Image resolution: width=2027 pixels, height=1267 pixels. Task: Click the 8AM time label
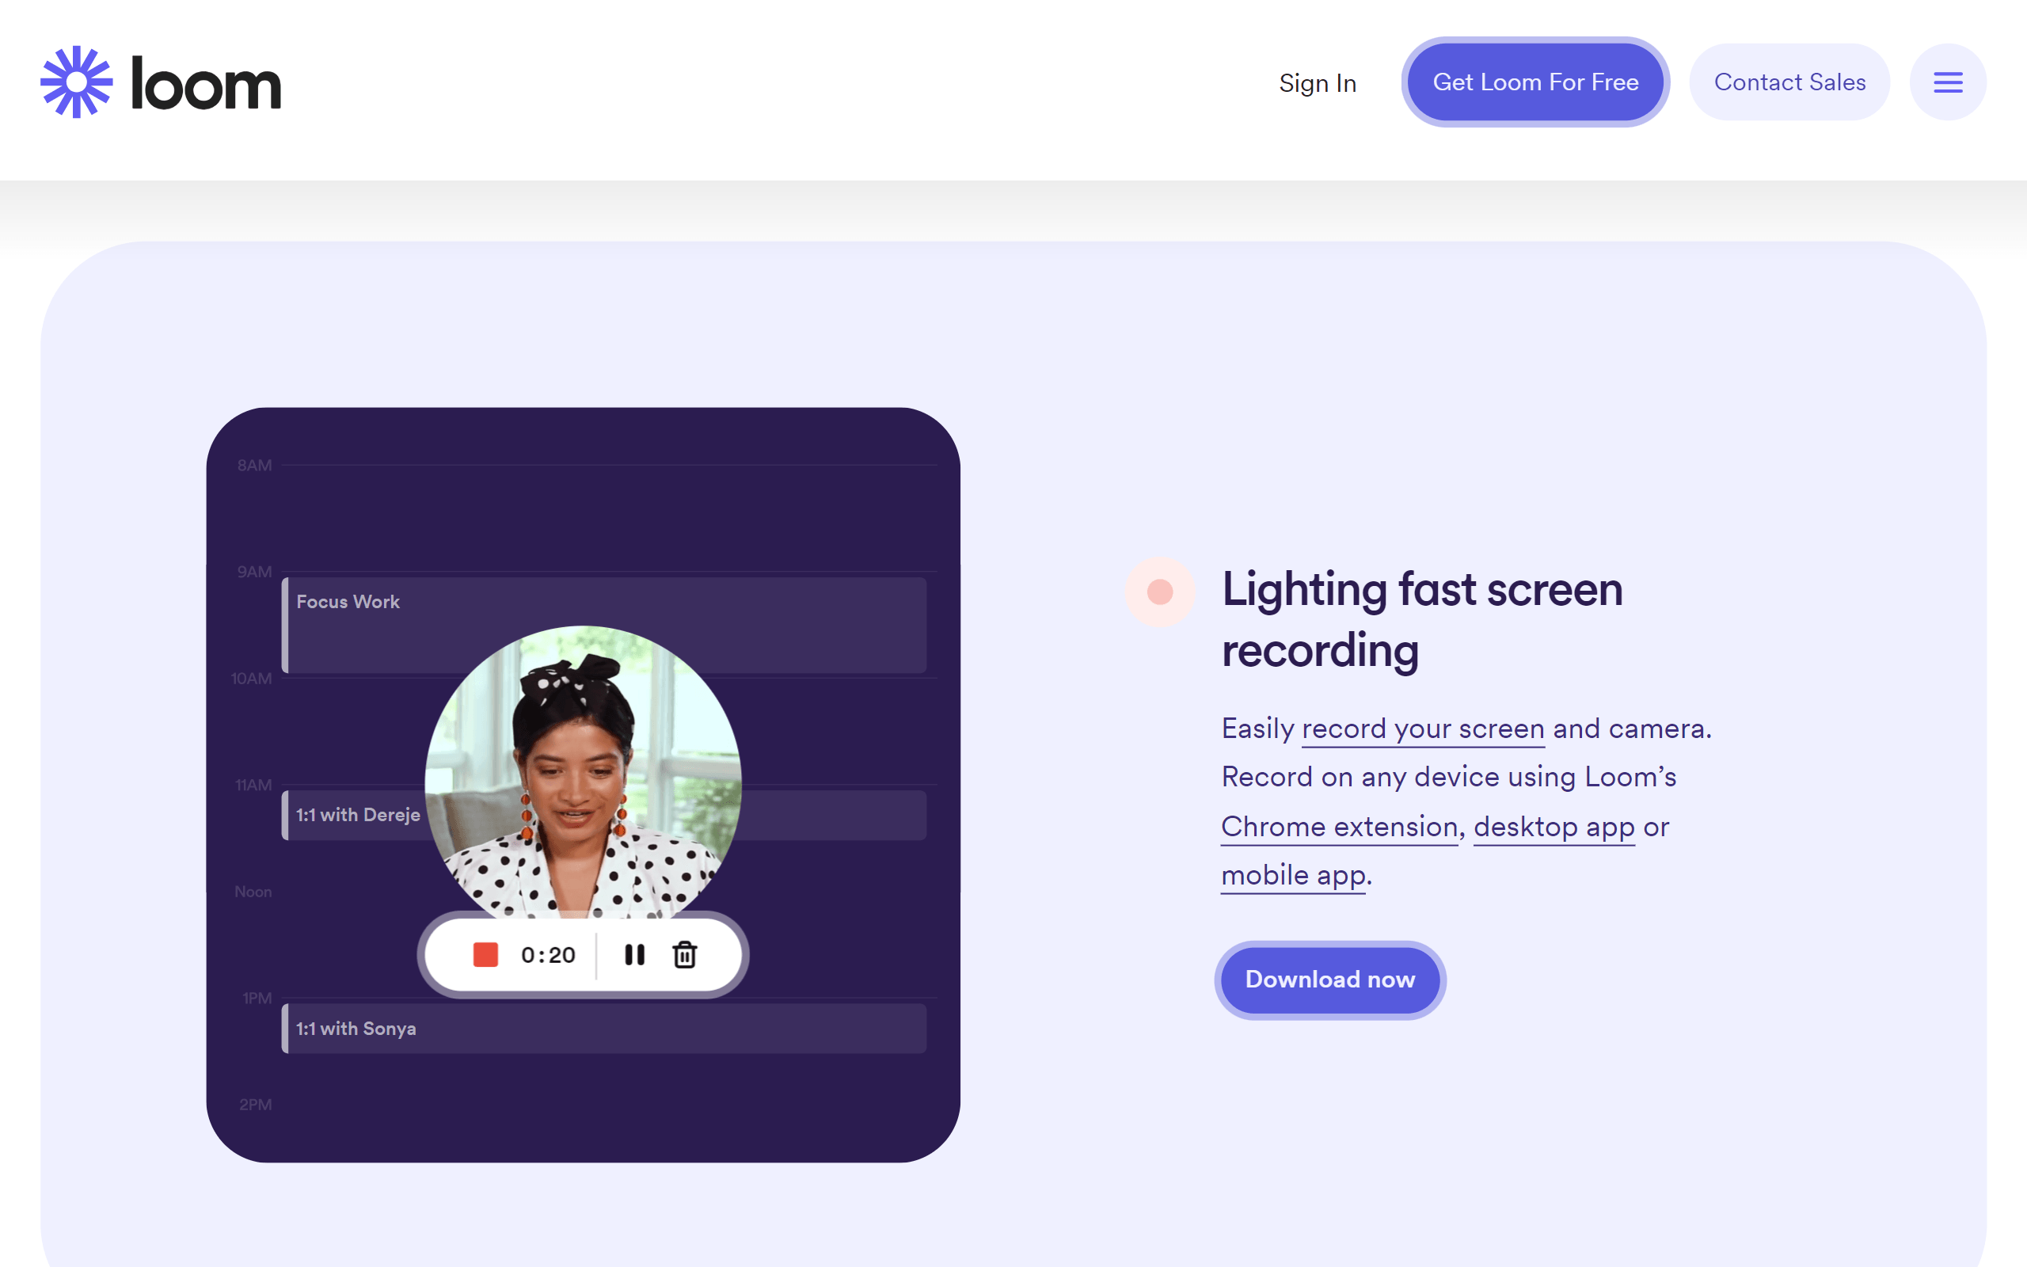[255, 465]
